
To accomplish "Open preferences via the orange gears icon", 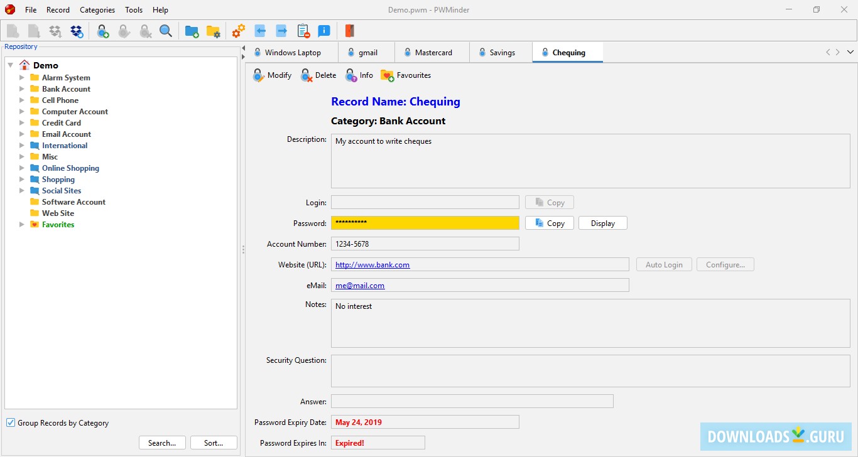I will coord(238,30).
